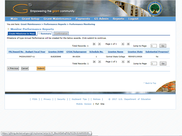This screenshot has width=182, height=136.
Task: Open the Keyboard Tips footer link
Action: click(79, 99)
